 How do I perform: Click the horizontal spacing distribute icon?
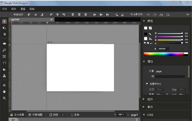(x=117, y=15)
